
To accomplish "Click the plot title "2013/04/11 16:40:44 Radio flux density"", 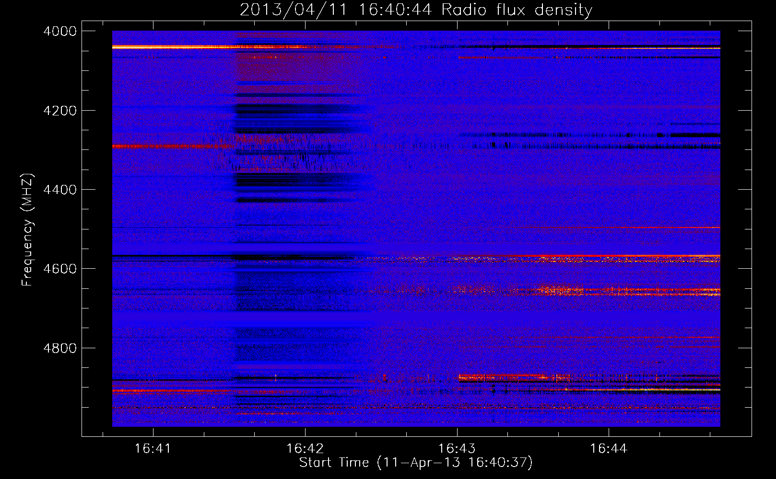I will (416, 10).
